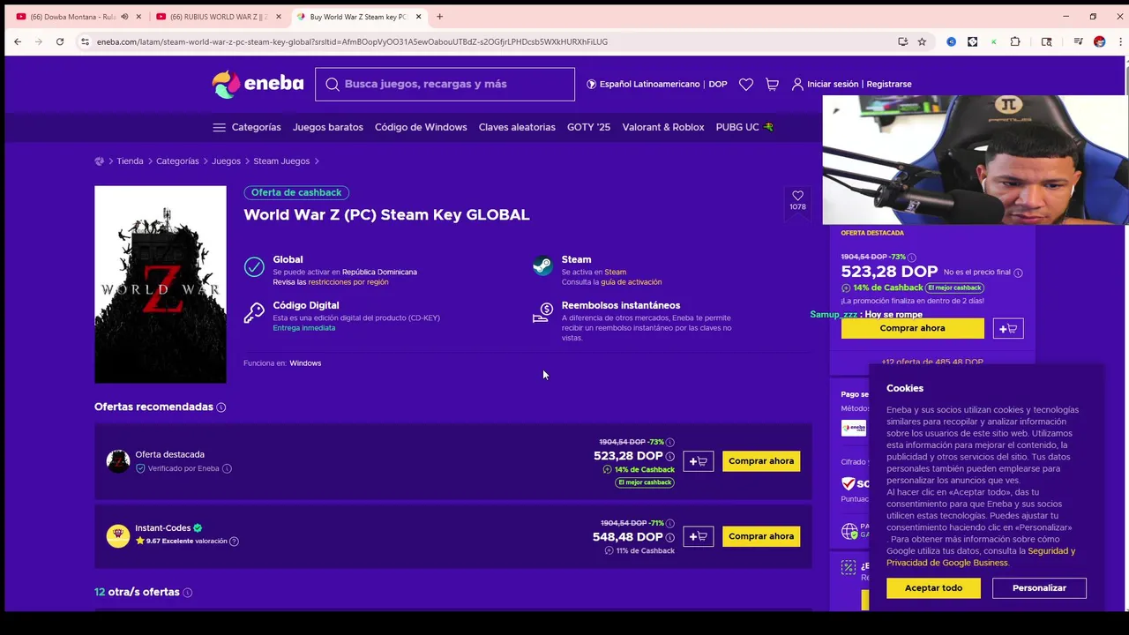Click the Oferta de cashback badge
The image size is (1129, 635).
coord(296,192)
